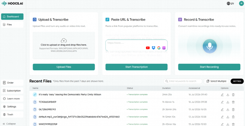245x126 pixels.
Task: Open Settings in the sidebar
Action: coord(12,107)
